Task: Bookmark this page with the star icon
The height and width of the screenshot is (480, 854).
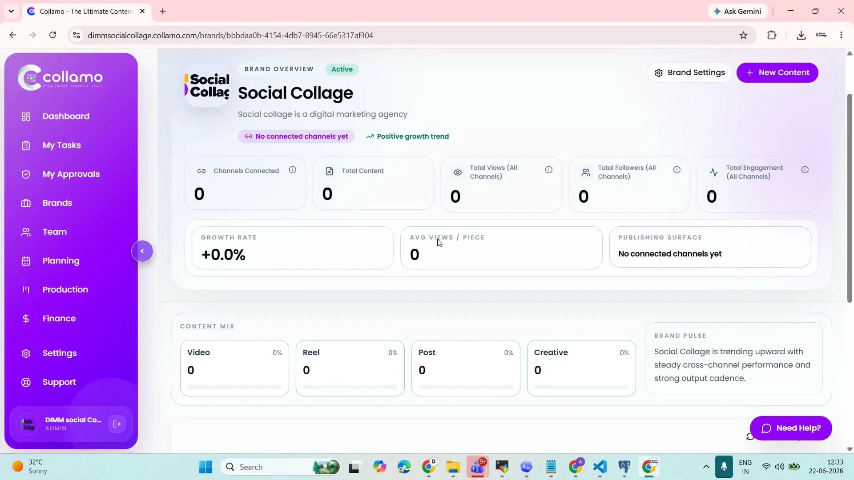Action: (743, 35)
